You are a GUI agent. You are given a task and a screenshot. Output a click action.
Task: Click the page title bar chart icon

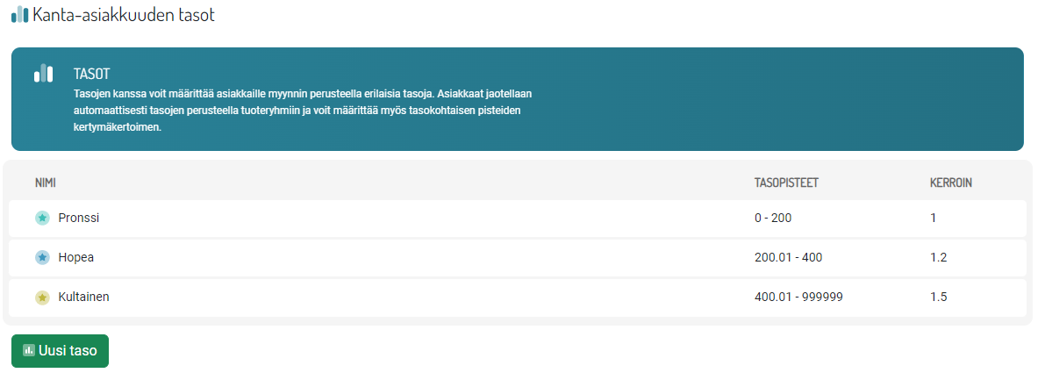point(19,15)
